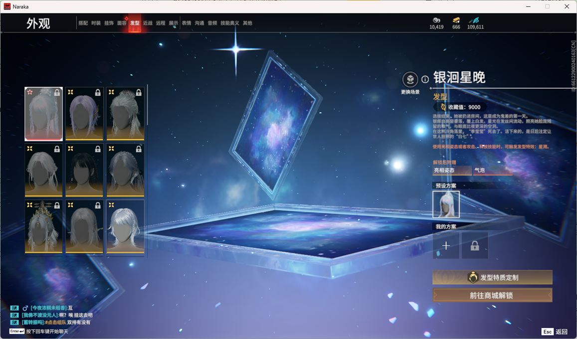Image resolution: width=577 pixels, height=339 pixels.
Task: Click the gold bar currency icon
Action: pyautogui.click(x=456, y=20)
